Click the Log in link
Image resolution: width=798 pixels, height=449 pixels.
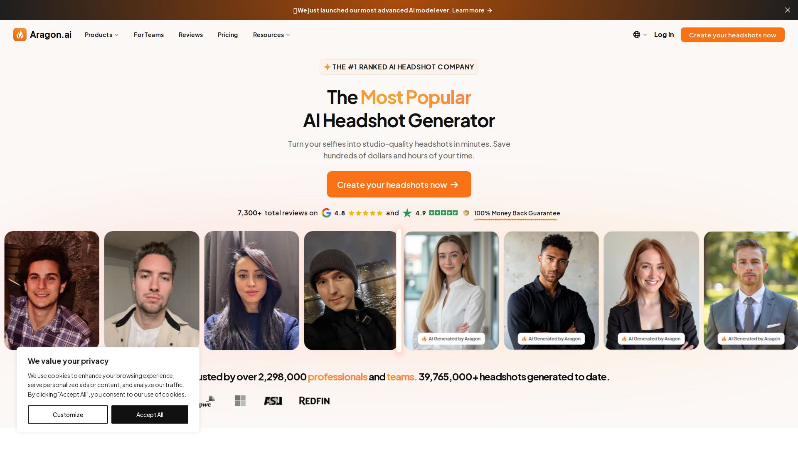(x=664, y=35)
